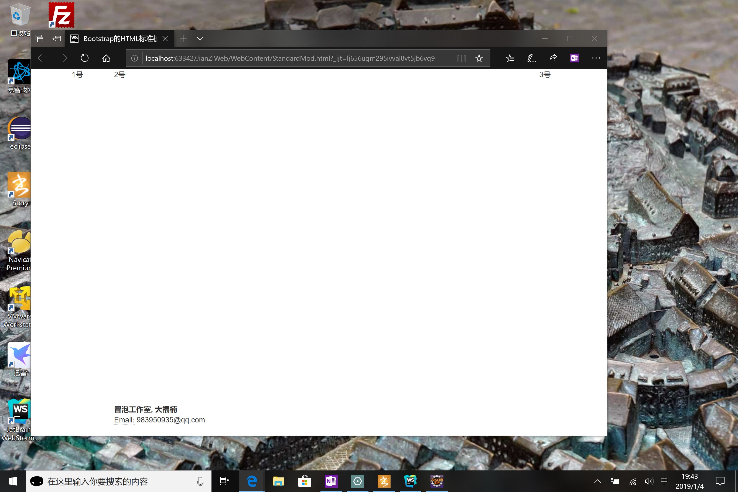Open the Settings and more ellipsis menu

596,58
